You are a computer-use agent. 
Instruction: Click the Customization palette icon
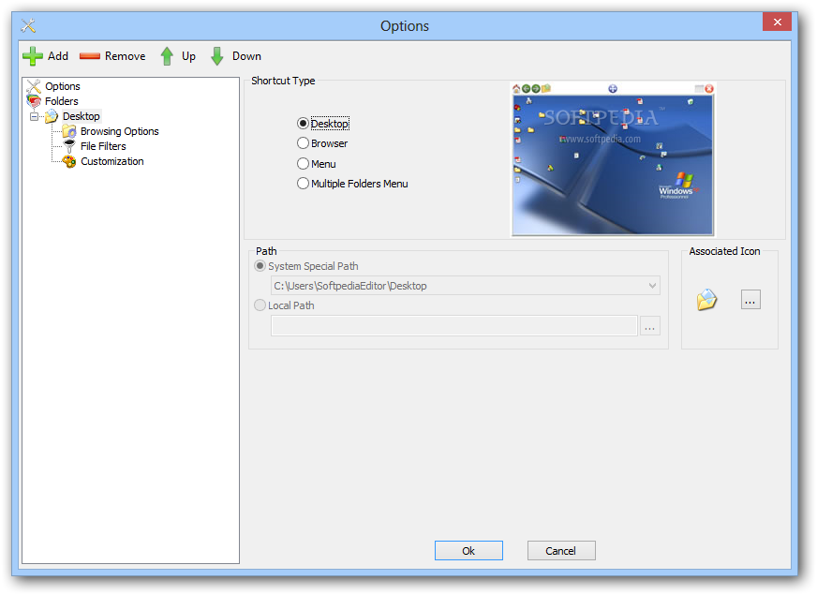pos(69,161)
